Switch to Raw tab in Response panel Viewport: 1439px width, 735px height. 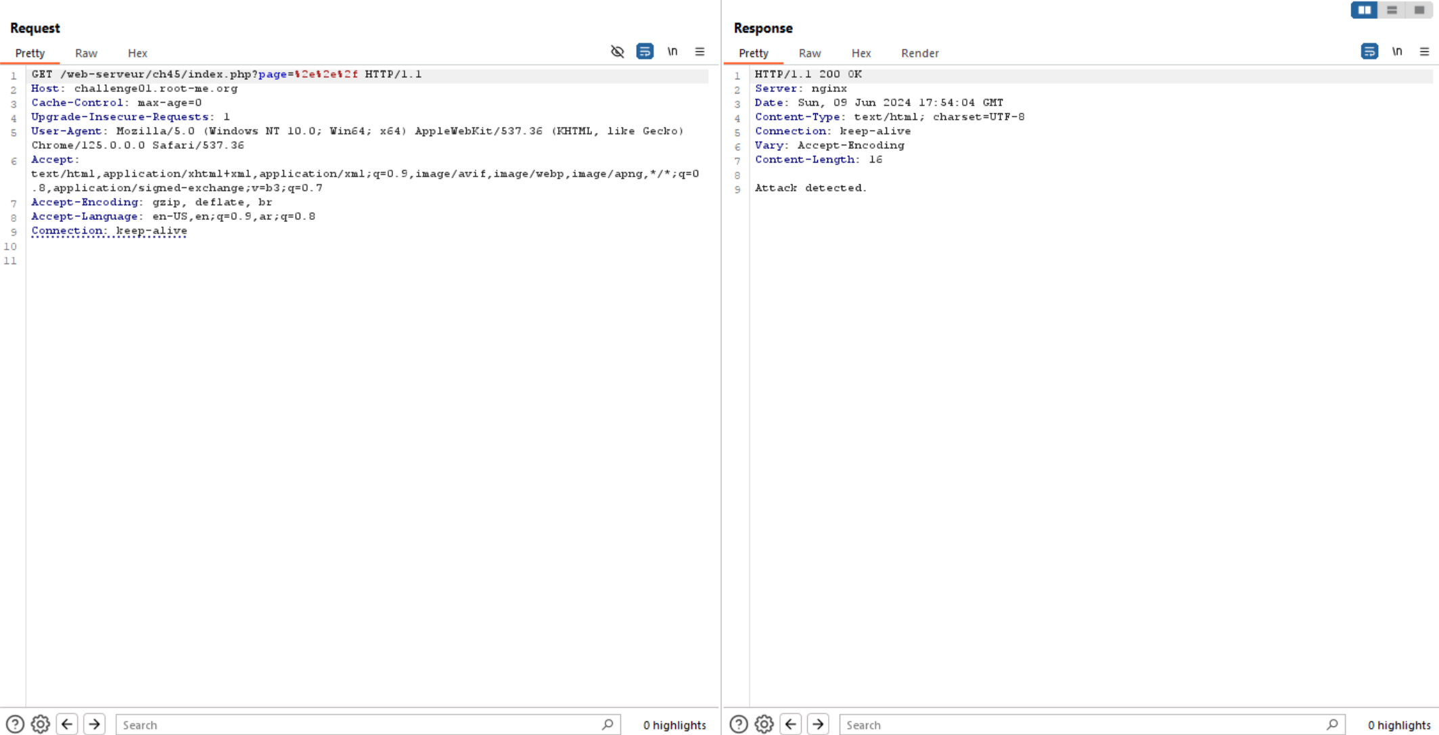(808, 53)
